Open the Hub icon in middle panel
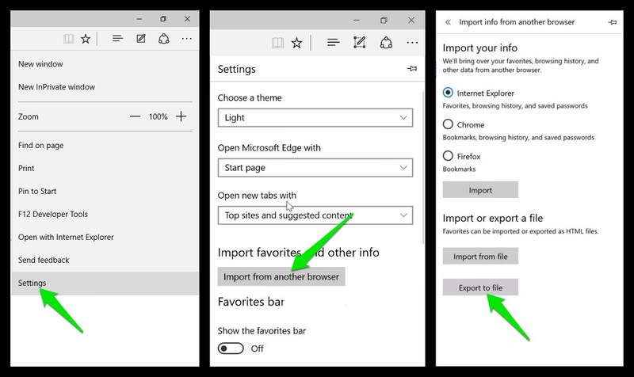Screen dimensions: 634x377 coord(333,42)
